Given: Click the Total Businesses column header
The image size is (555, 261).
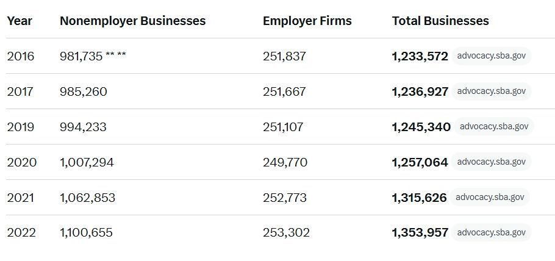Looking at the screenshot, I should [x=440, y=21].
